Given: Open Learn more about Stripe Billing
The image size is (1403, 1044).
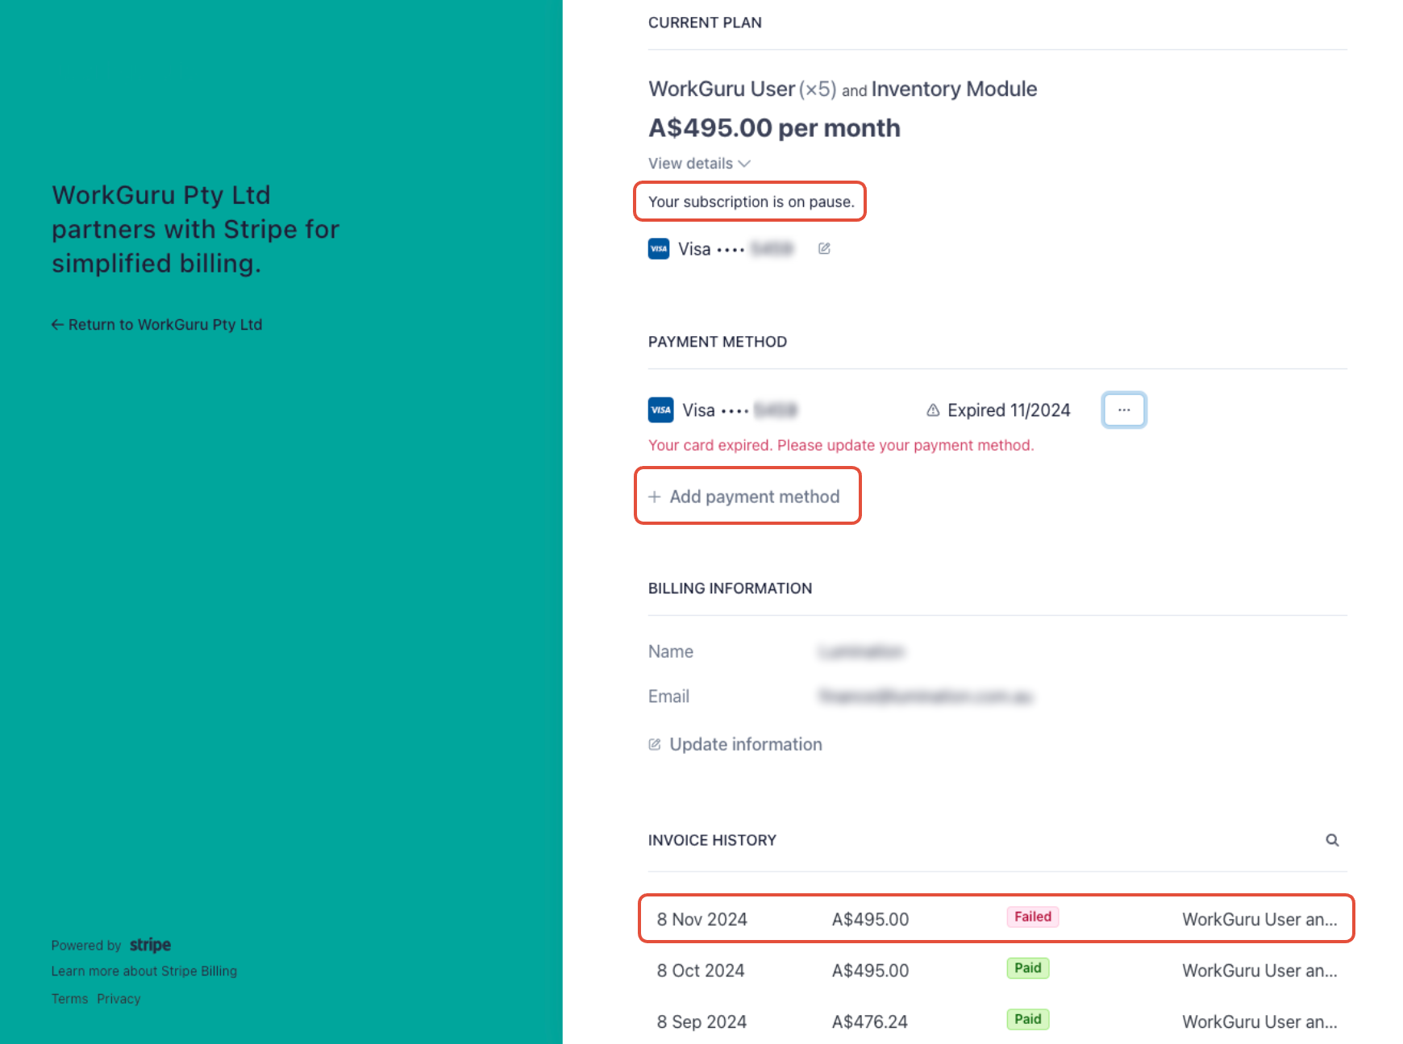Looking at the screenshot, I should [144, 971].
